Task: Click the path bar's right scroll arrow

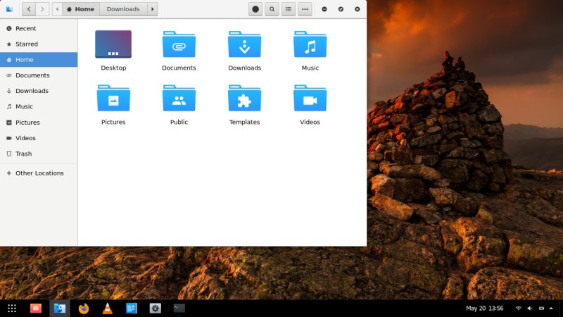Action: point(153,9)
